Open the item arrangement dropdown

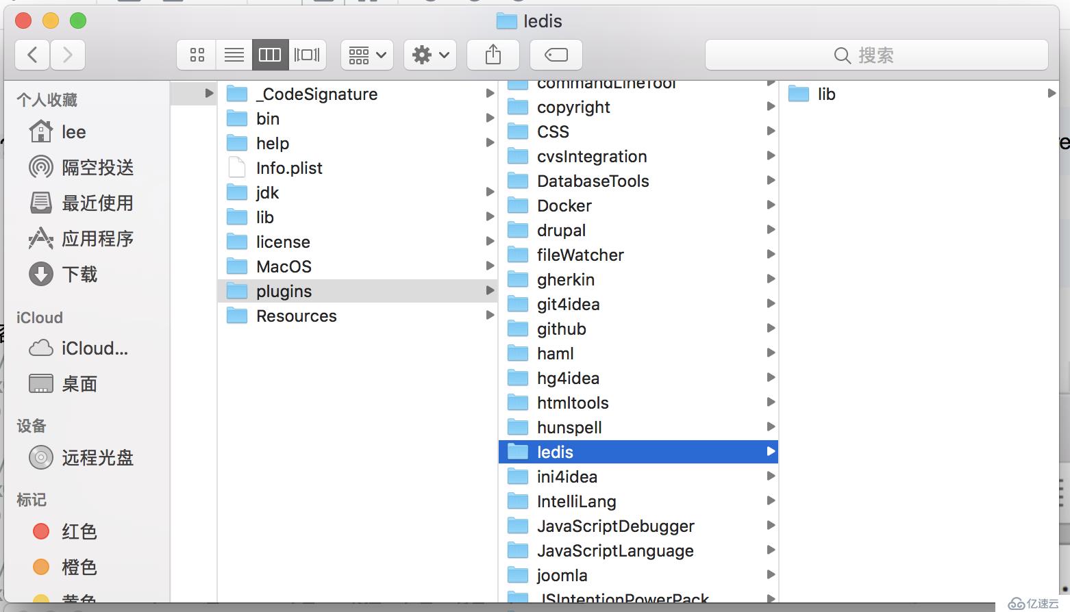click(367, 55)
